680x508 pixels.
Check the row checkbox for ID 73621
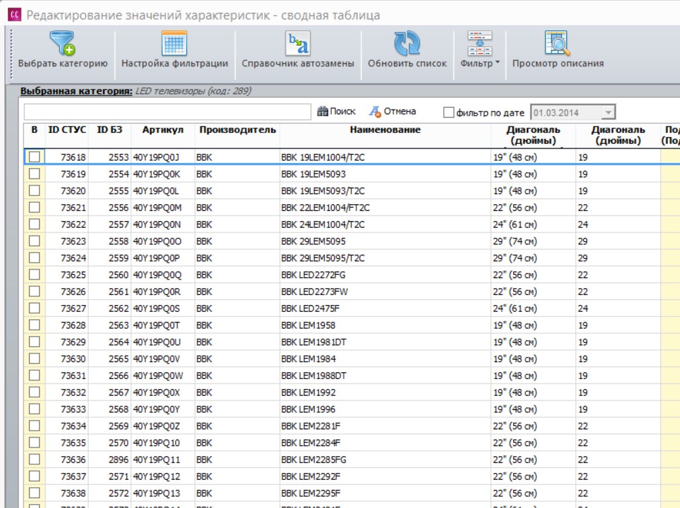(x=34, y=208)
